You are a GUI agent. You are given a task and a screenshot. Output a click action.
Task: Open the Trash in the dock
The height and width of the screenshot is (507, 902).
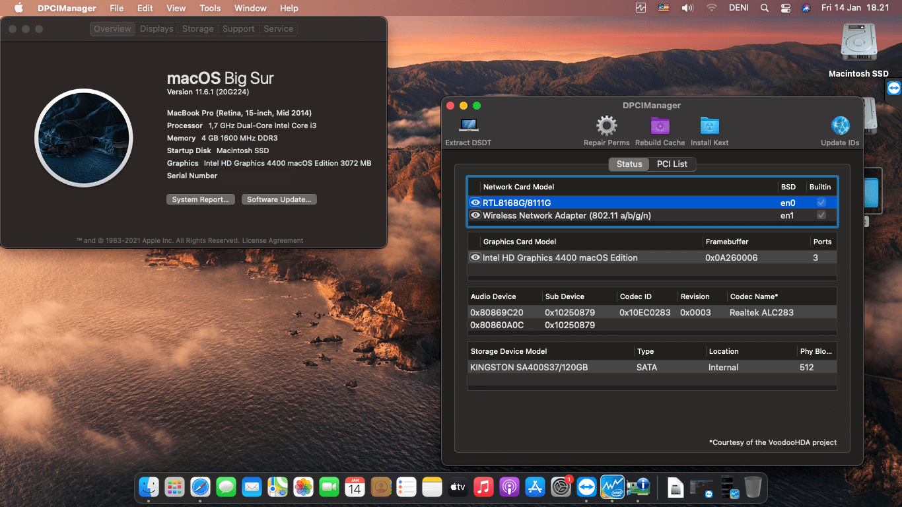click(753, 487)
